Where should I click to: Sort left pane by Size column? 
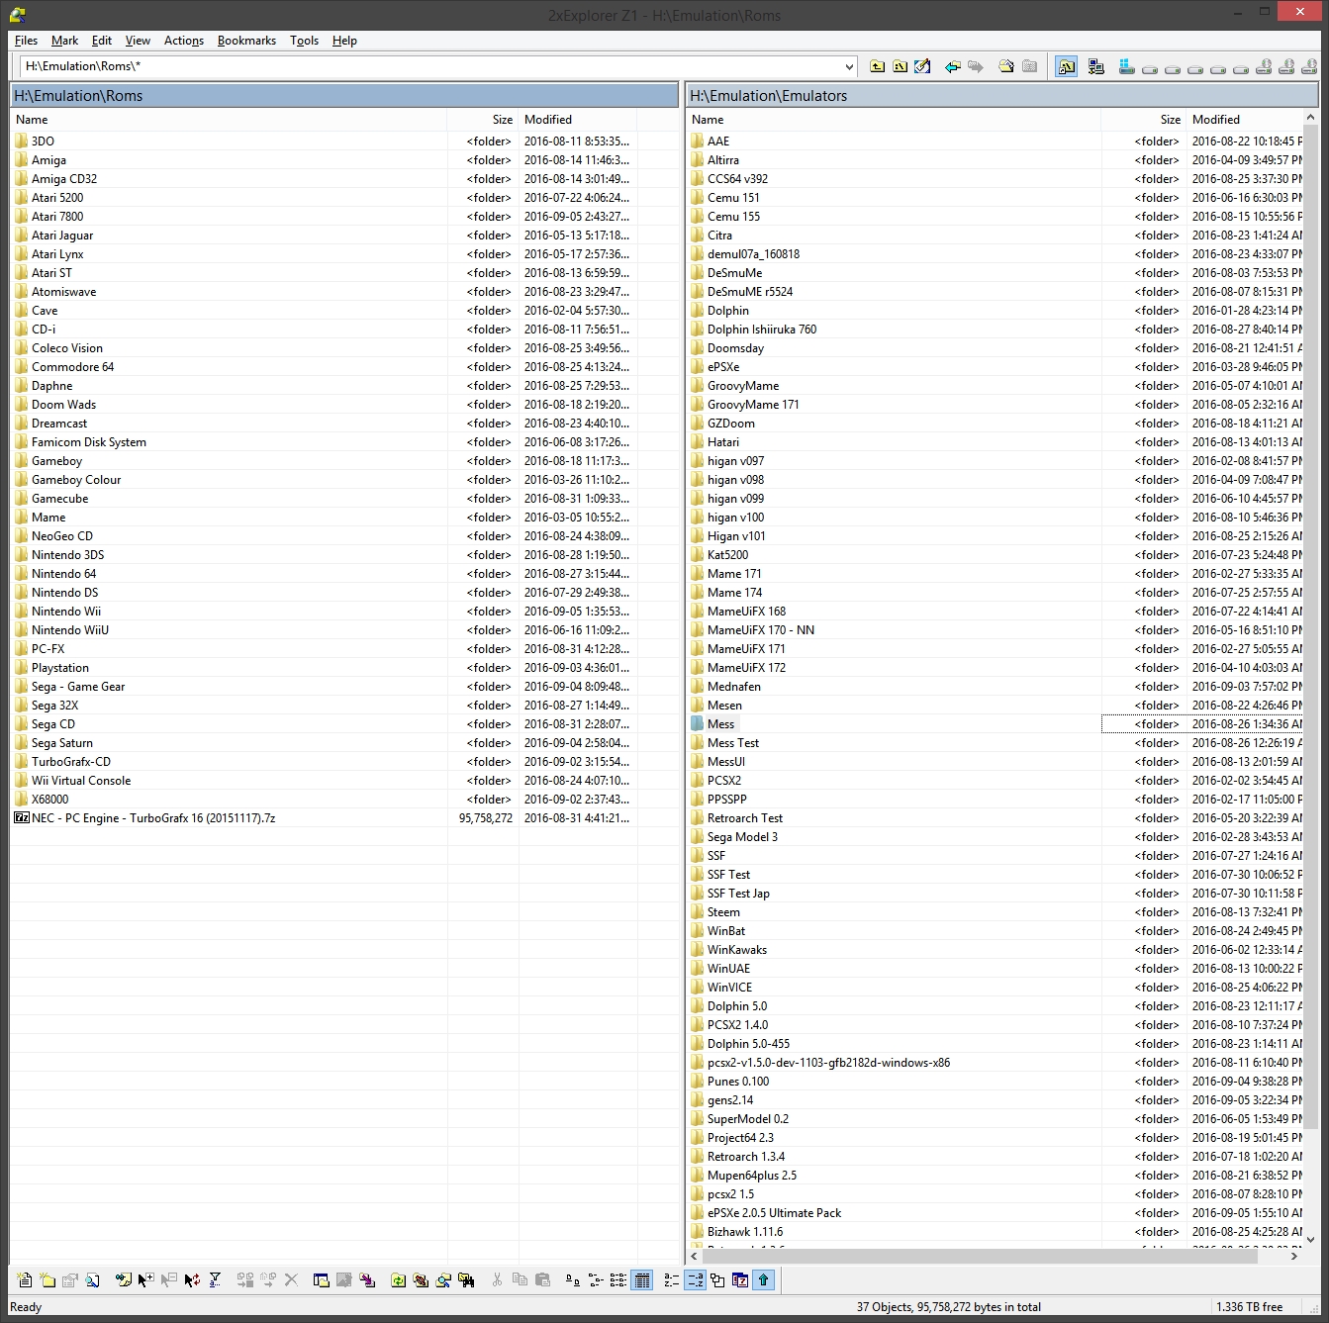(483, 119)
